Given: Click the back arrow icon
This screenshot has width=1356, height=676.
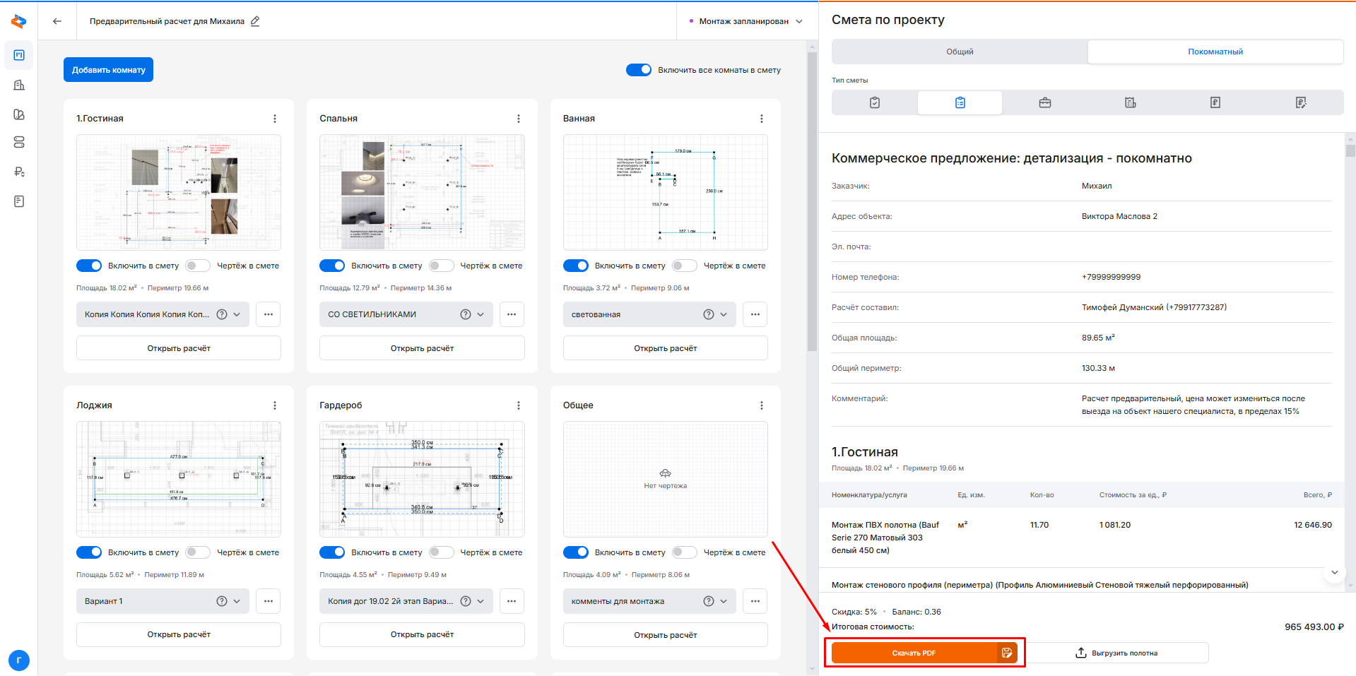Looking at the screenshot, I should click(x=57, y=21).
